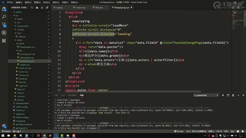Collapse the Detail folder under views

[x=21, y=43]
